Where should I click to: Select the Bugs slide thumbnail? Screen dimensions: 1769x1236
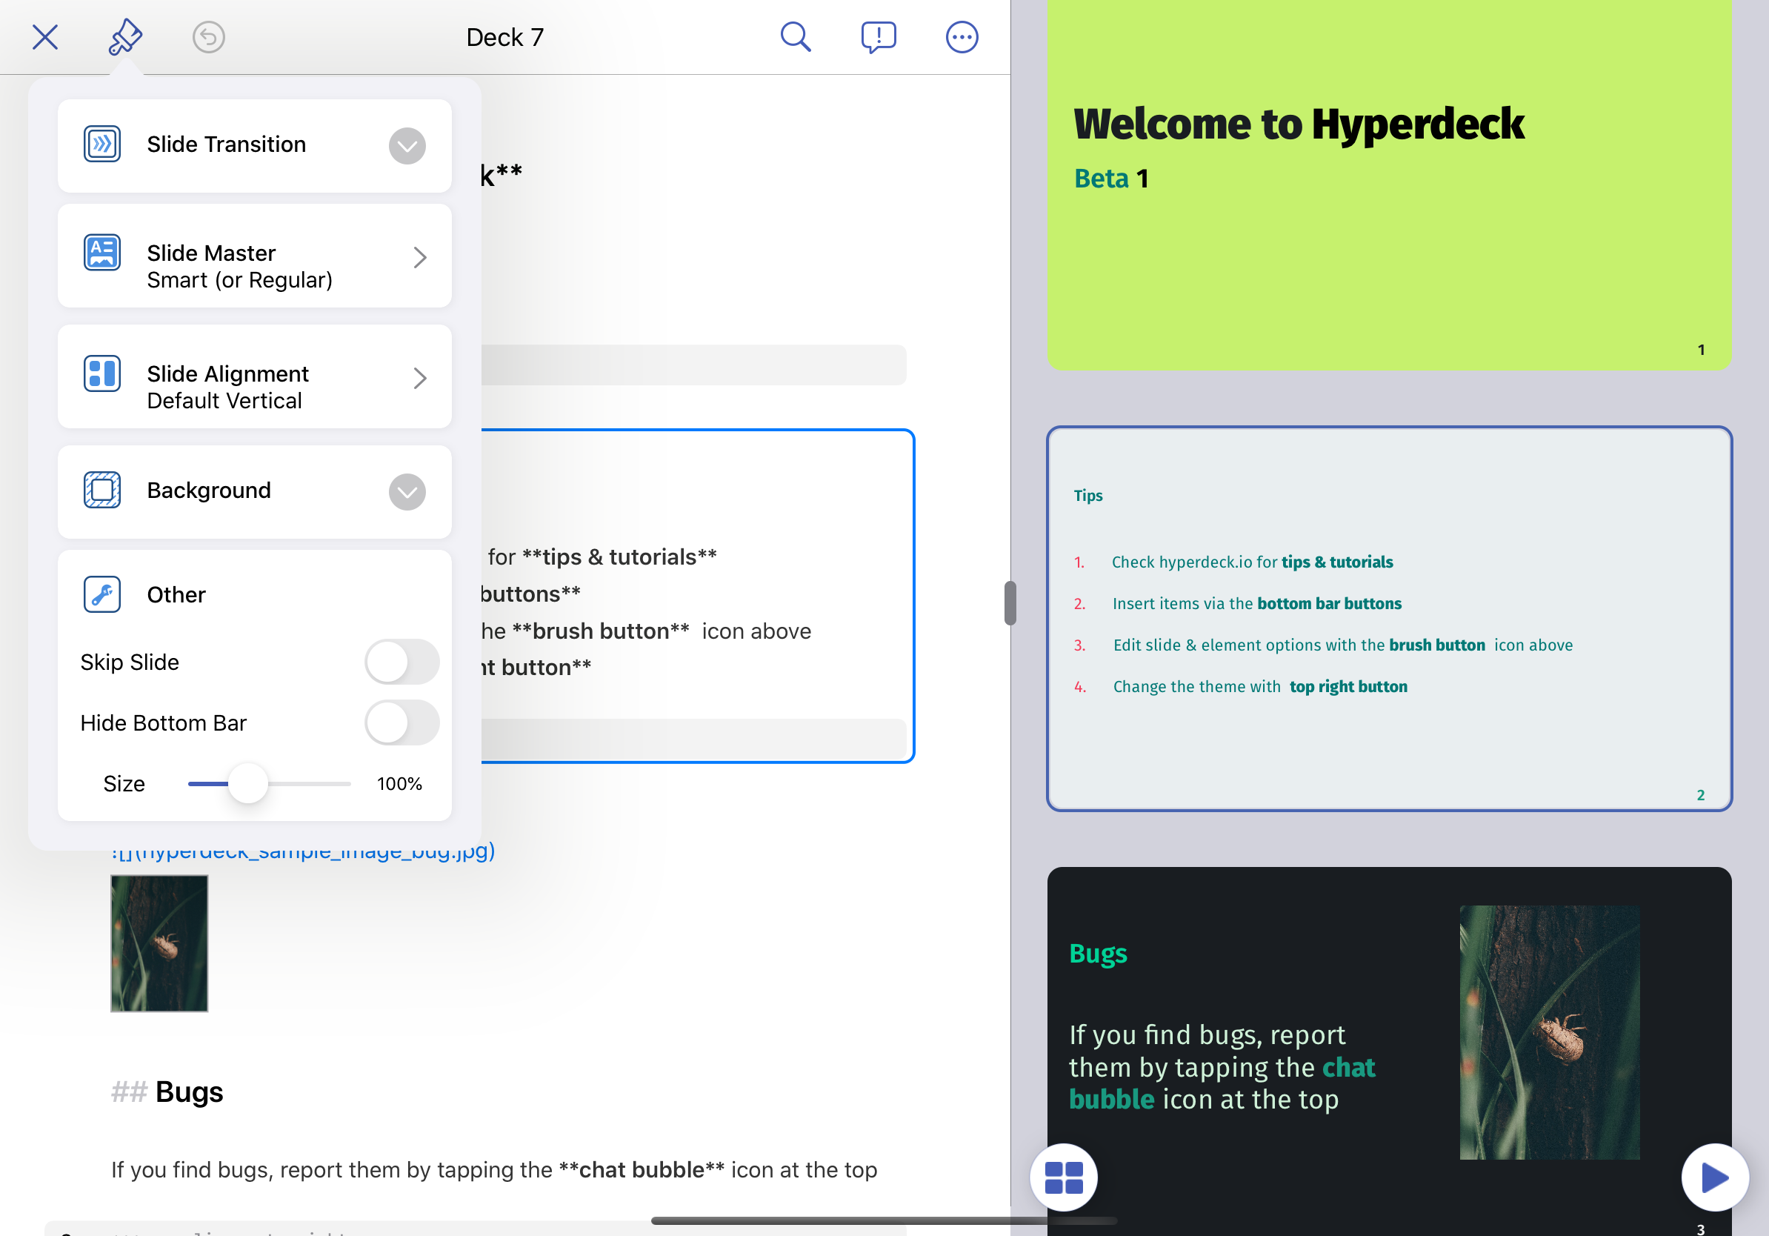1388,1051
